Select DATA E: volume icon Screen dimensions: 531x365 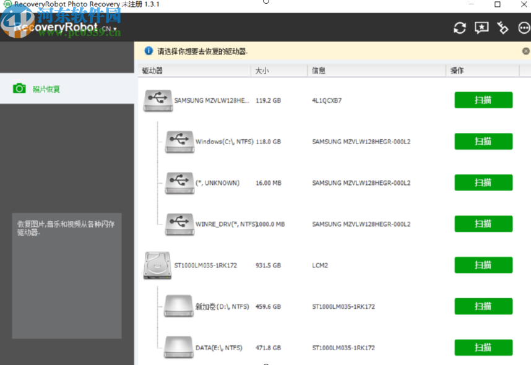pyautogui.click(x=179, y=347)
